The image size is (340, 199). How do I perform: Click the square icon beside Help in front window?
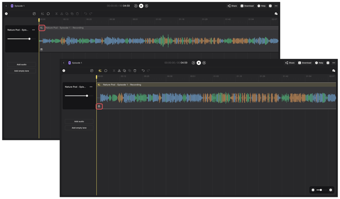328,63
